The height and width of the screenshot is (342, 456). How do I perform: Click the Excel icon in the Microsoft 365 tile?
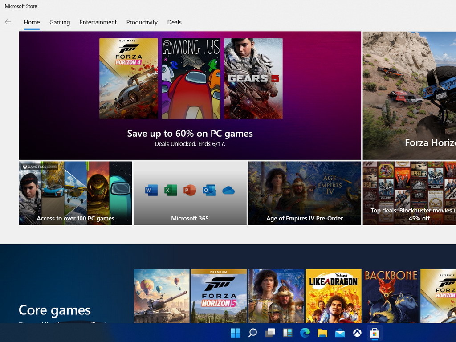tap(171, 191)
